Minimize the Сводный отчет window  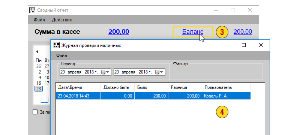[216, 10]
